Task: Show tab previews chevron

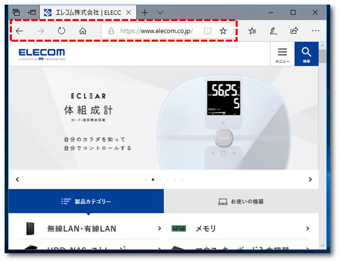Action: [160, 12]
